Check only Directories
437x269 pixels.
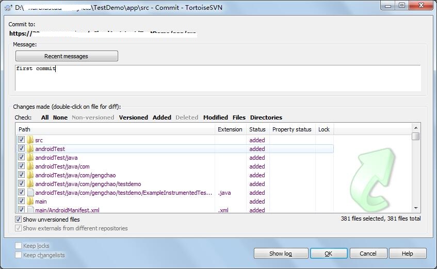click(266, 117)
